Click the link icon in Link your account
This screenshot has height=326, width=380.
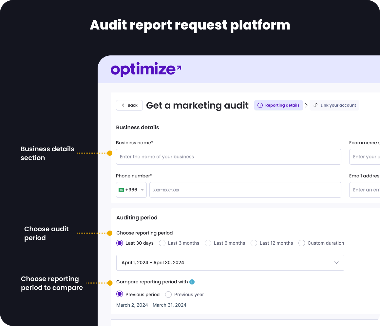[315, 105]
